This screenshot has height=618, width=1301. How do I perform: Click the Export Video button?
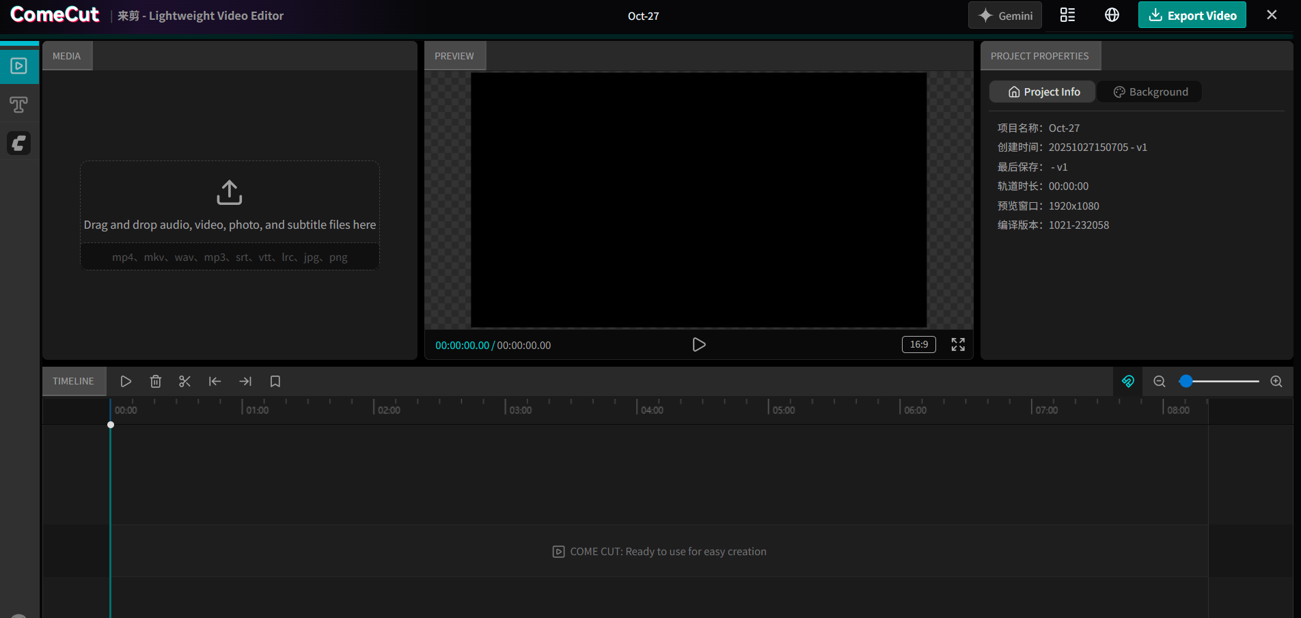point(1192,15)
